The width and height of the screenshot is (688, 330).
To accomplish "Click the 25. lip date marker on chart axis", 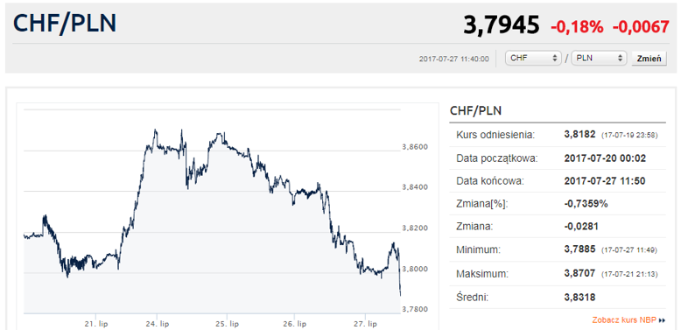I will [x=227, y=324].
